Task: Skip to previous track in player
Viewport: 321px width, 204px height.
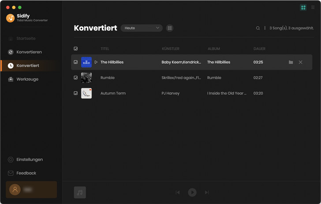Action: [178, 193]
